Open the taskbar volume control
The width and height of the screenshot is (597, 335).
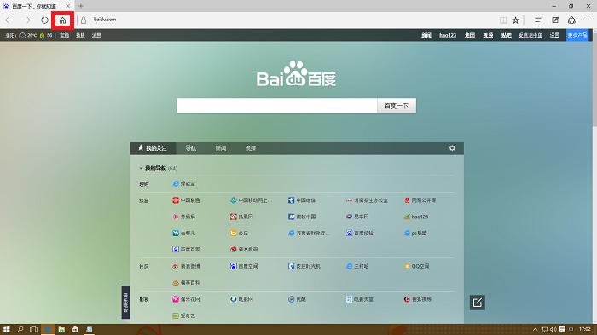[553, 329]
